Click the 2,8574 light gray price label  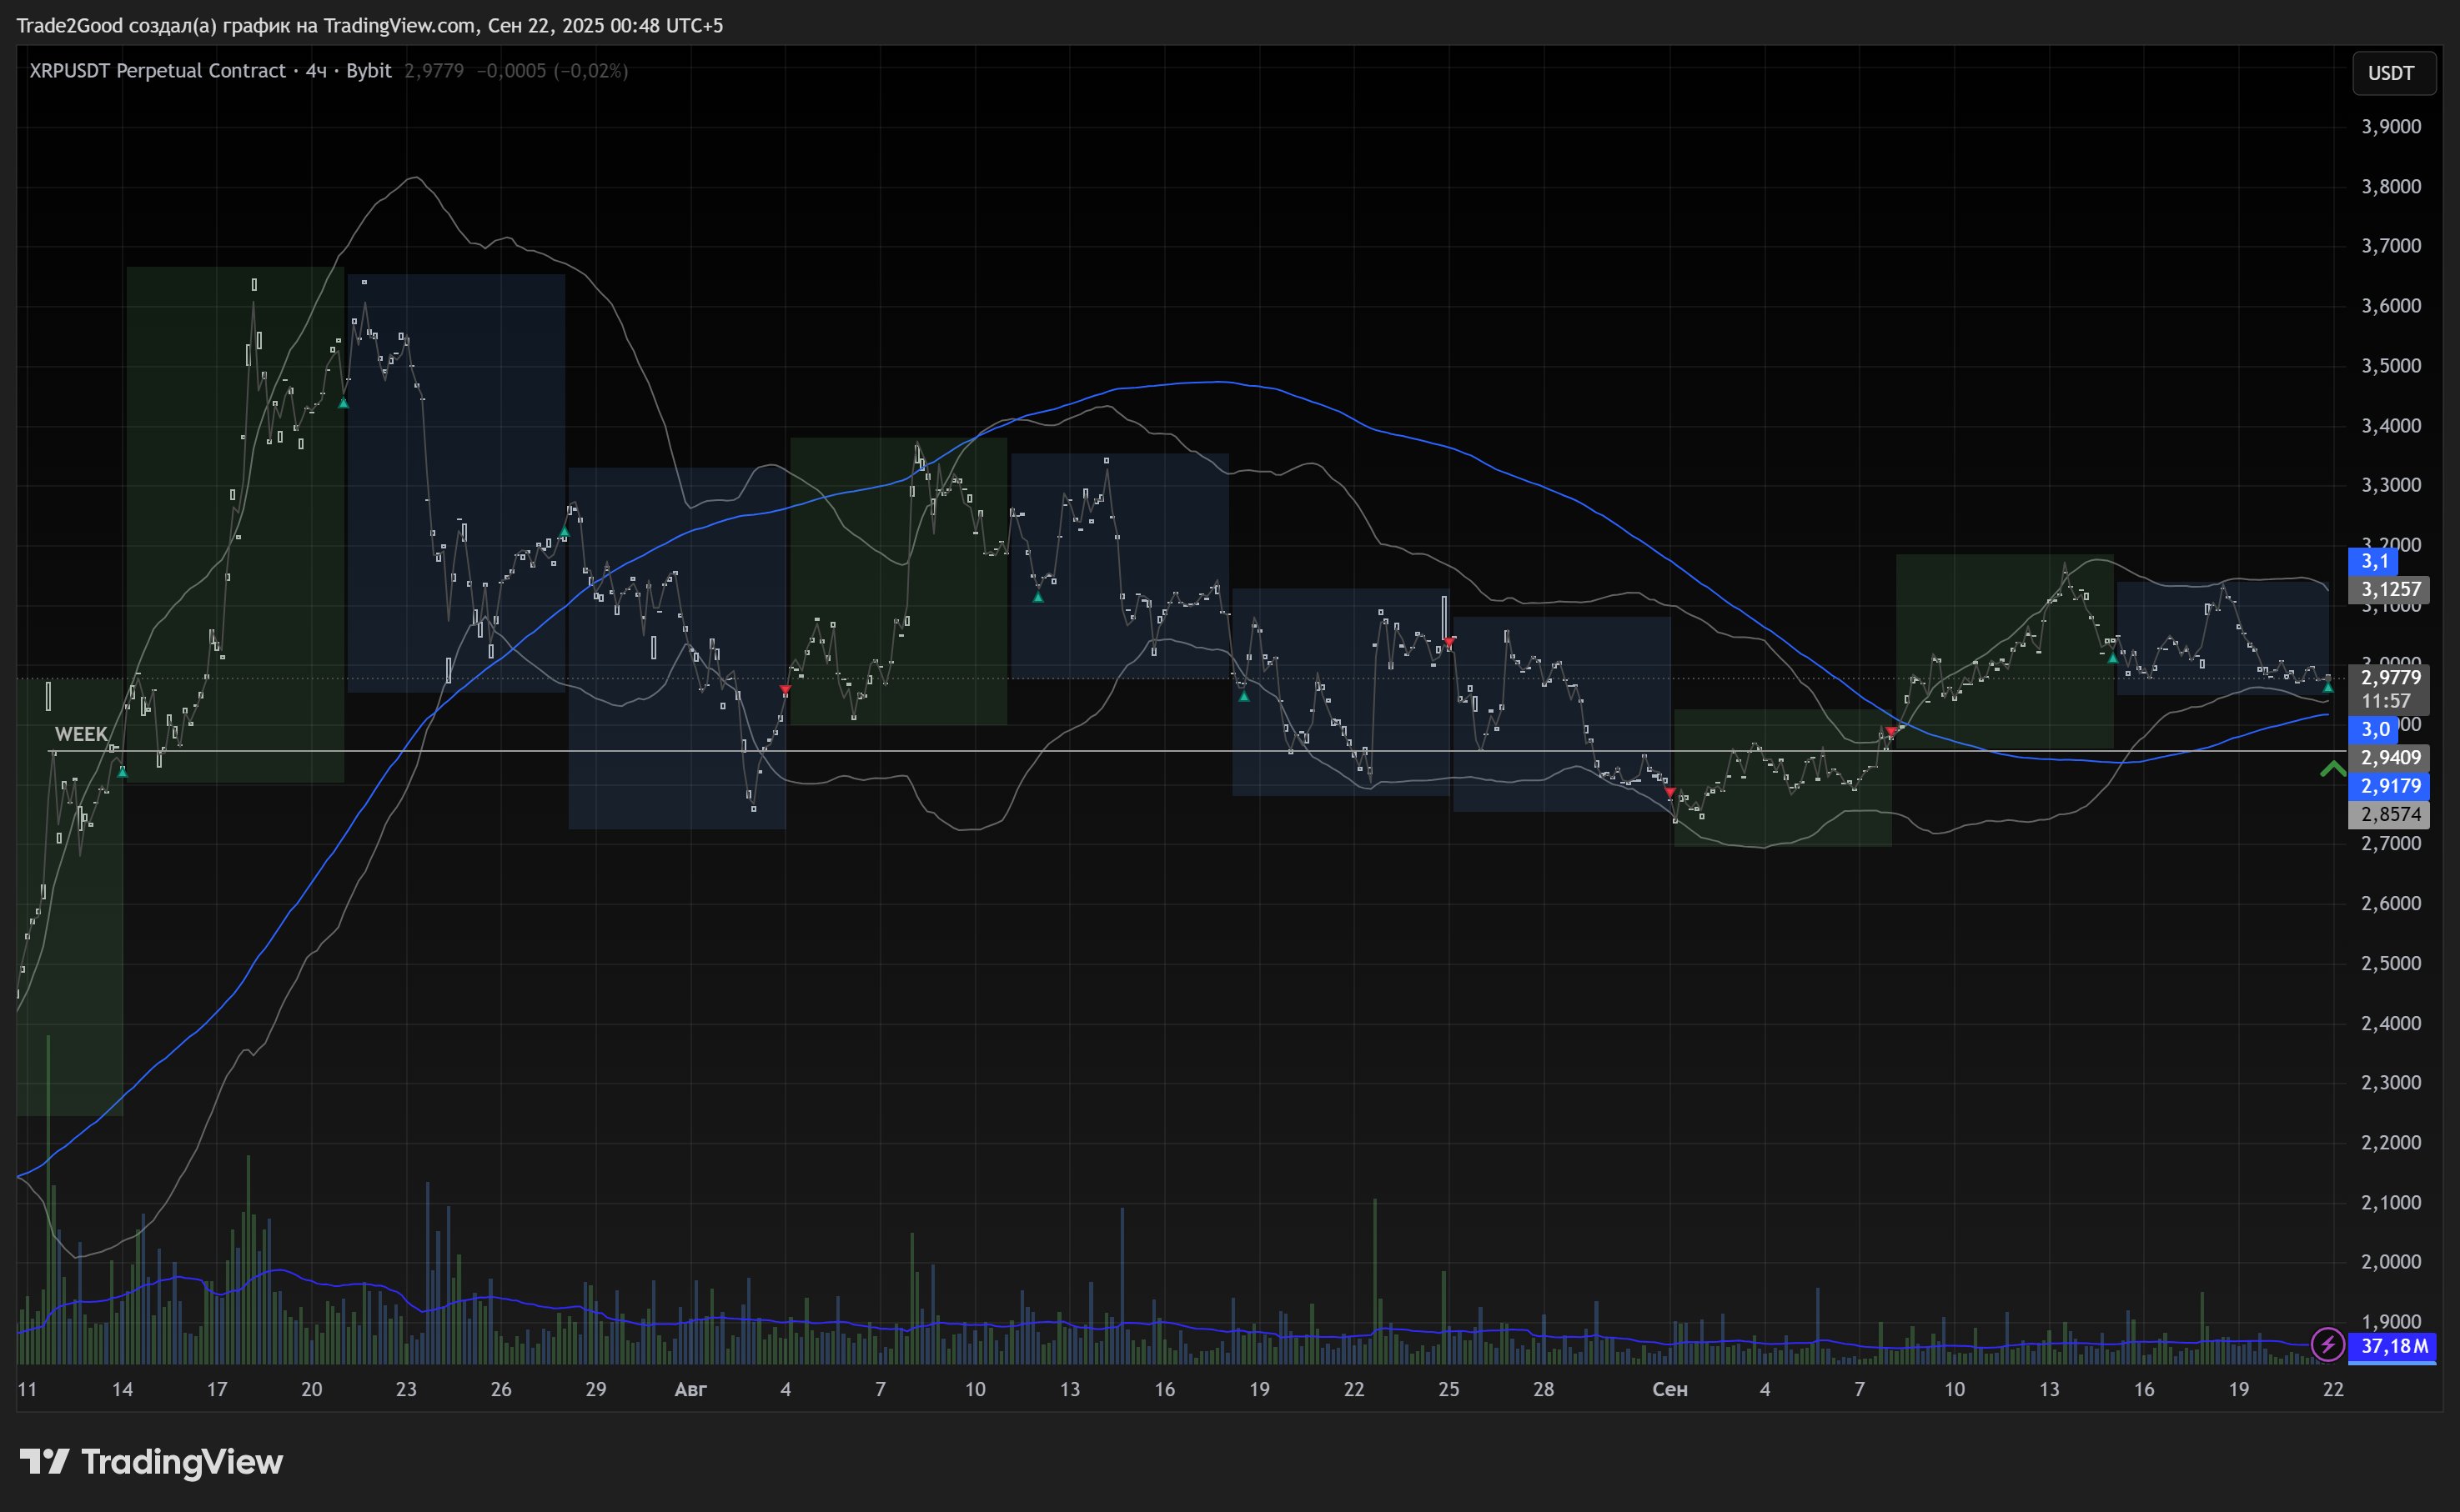pos(2390,814)
